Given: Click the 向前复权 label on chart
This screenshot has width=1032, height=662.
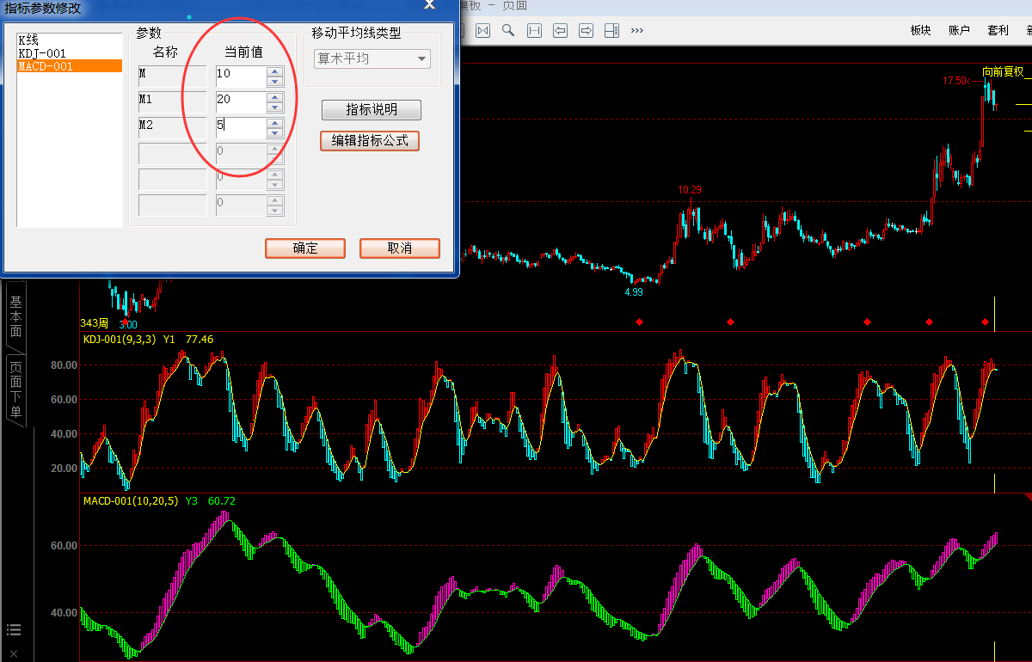Looking at the screenshot, I should coord(1004,70).
